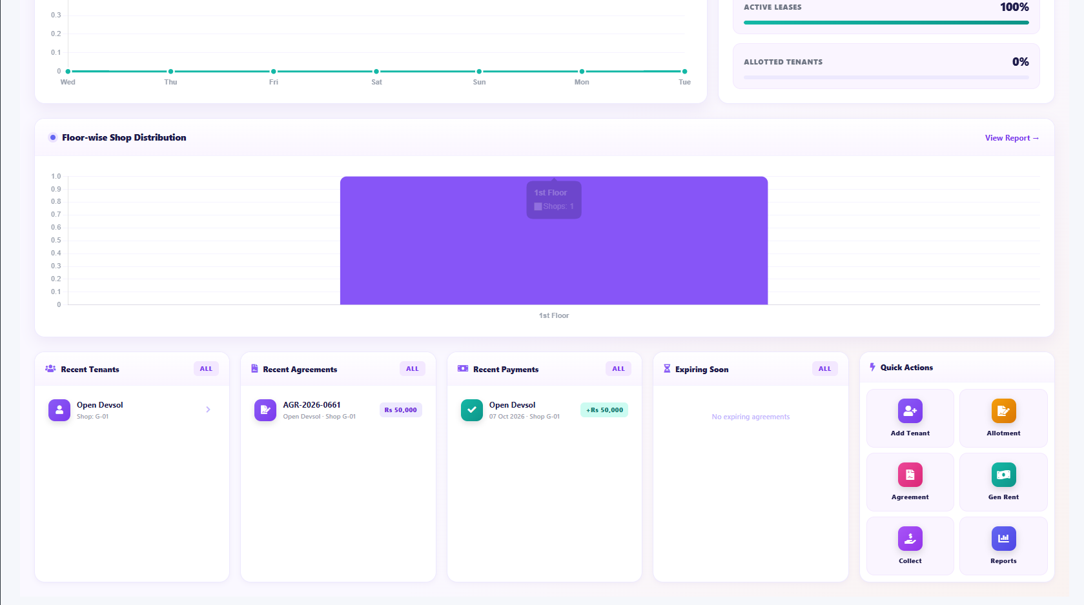Click the Open Devsol name in Recent Tenants
This screenshot has width=1084, height=605.
100,405
